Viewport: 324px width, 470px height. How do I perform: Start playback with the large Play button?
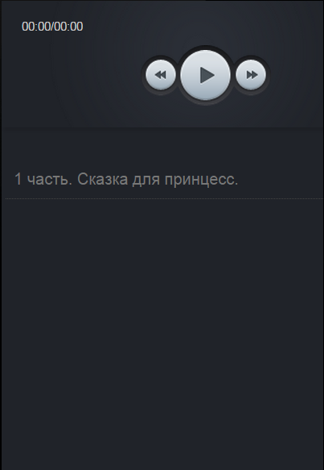(x=205, y=75)
